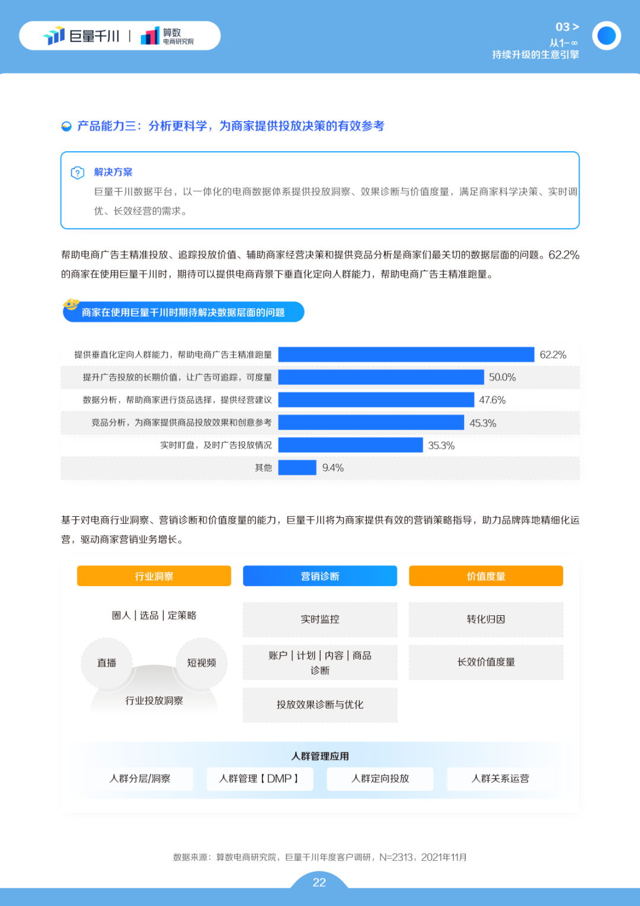
Task: Click the question mark icon beside 解决方案
Action: pos(78,173)
